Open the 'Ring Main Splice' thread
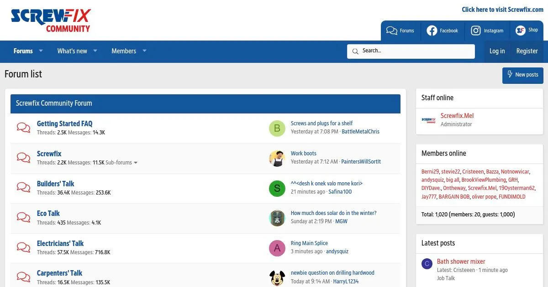Image resolution: width=548 pixels, height=287 pixels. coord(309,243)
